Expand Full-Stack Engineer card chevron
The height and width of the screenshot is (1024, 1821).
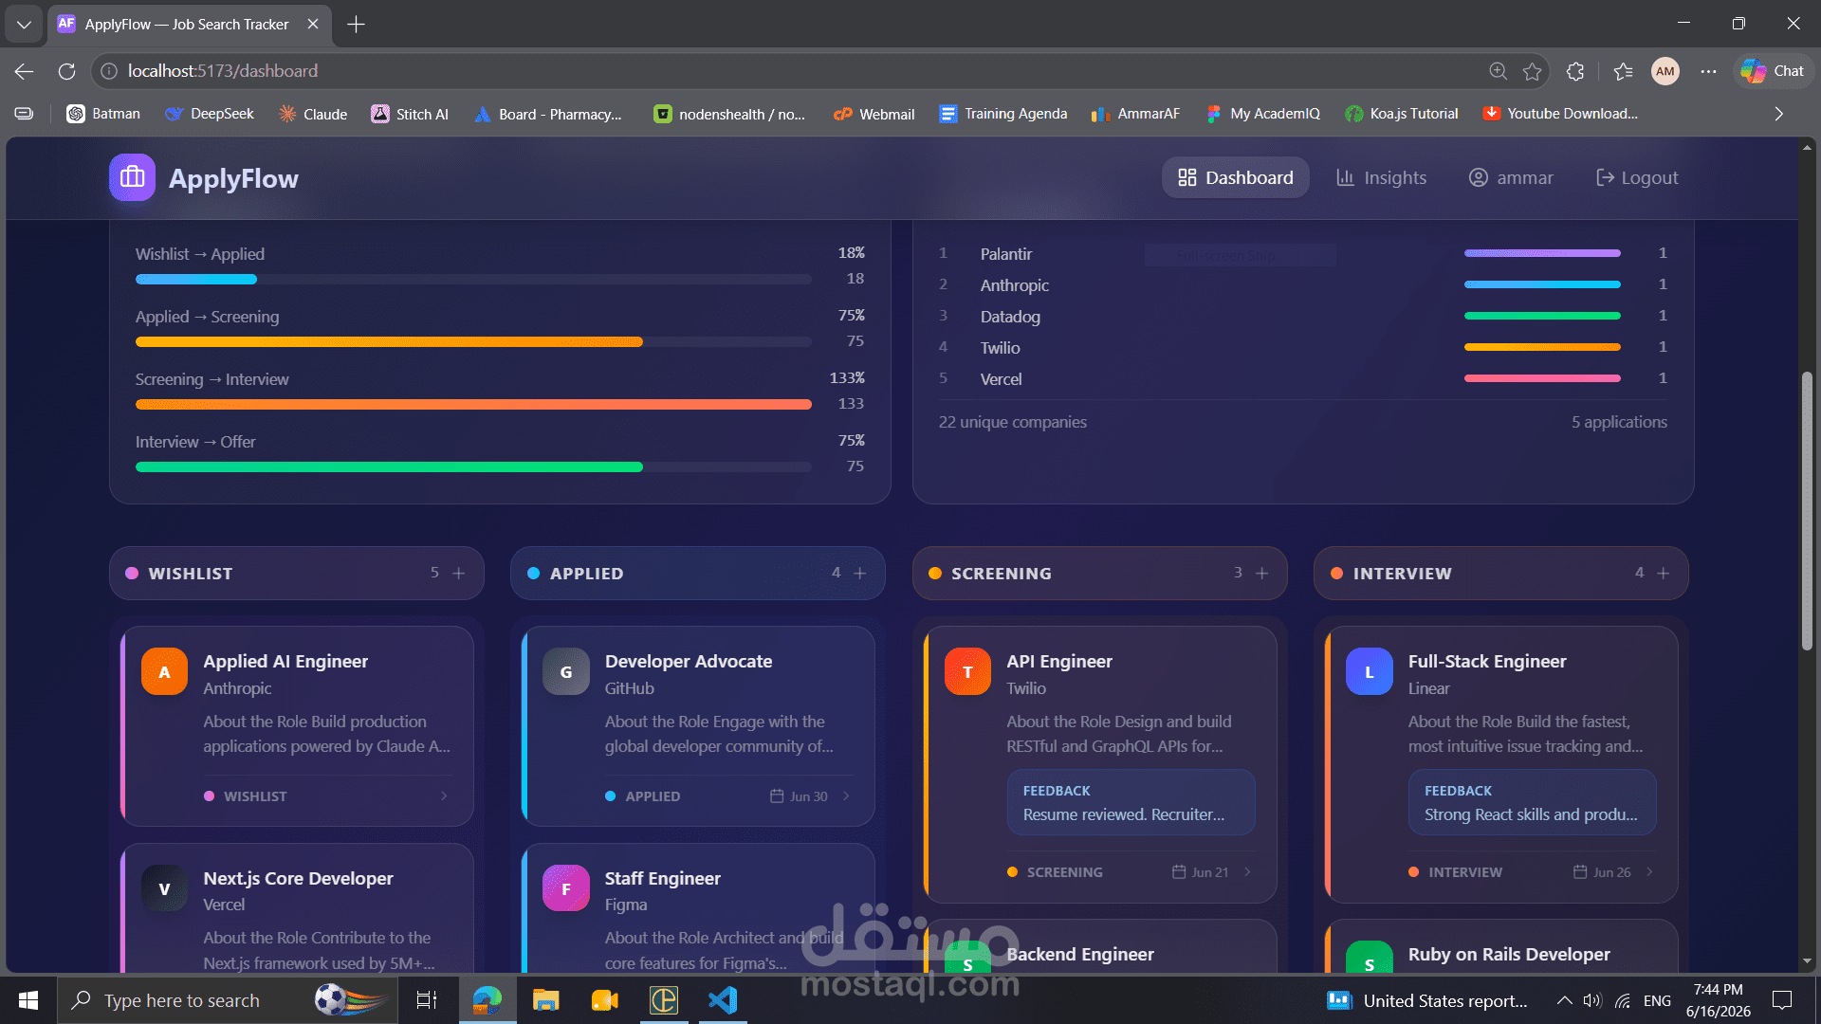1649,872
